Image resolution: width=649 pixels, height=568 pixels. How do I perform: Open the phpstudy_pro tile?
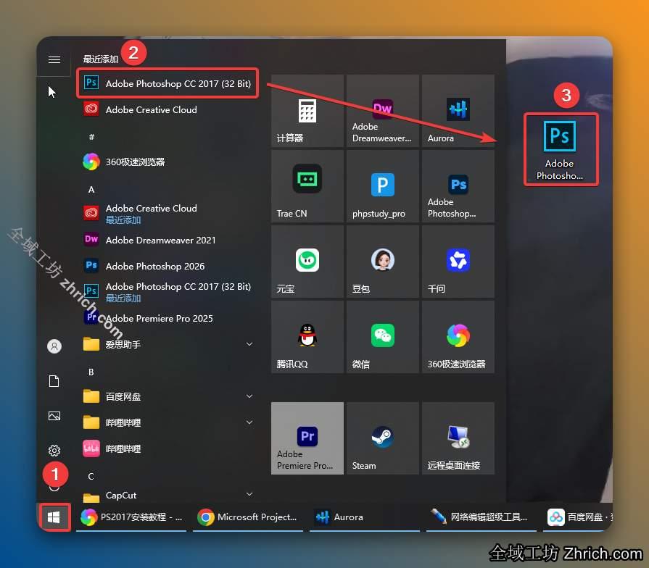pos(382,186)
